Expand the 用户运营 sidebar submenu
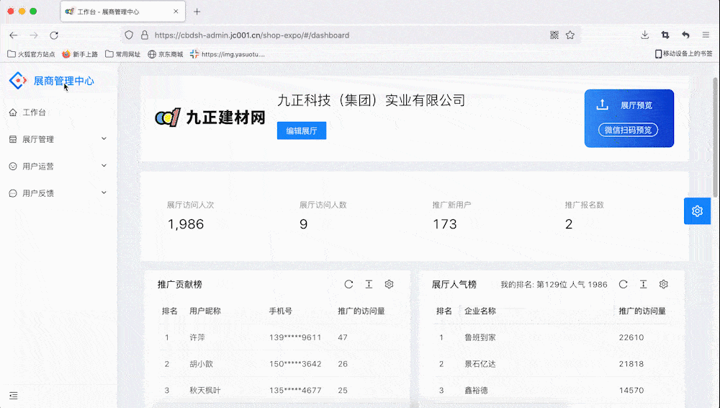The image size is (720, 408). [58, 167]
